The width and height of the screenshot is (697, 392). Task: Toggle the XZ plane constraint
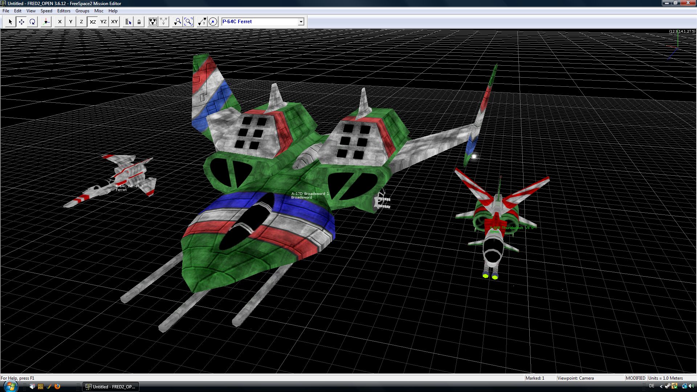click(x=93, y=22)
